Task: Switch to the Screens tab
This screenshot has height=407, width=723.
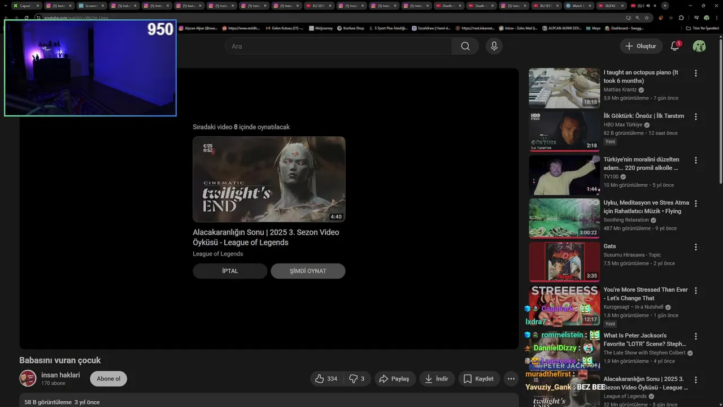Action: point(90,6)
